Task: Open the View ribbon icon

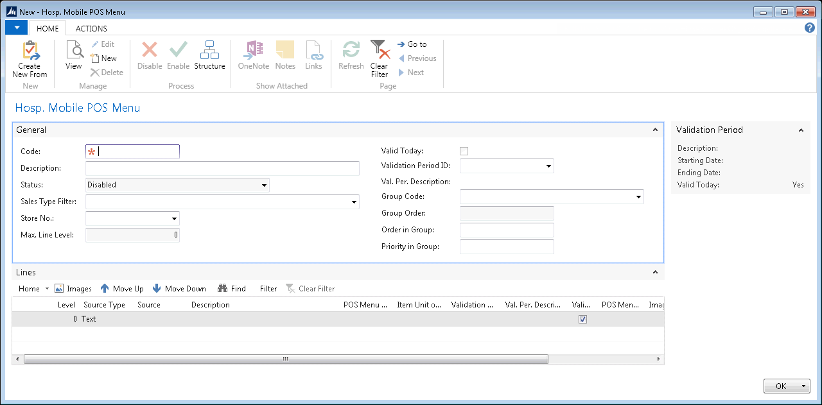Action: click(74, 50)
